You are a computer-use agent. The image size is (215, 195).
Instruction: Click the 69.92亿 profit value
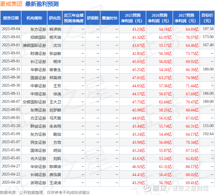point(192,62)
